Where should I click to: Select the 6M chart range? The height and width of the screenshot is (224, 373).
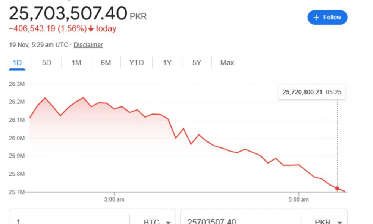(x=106, y=63)
